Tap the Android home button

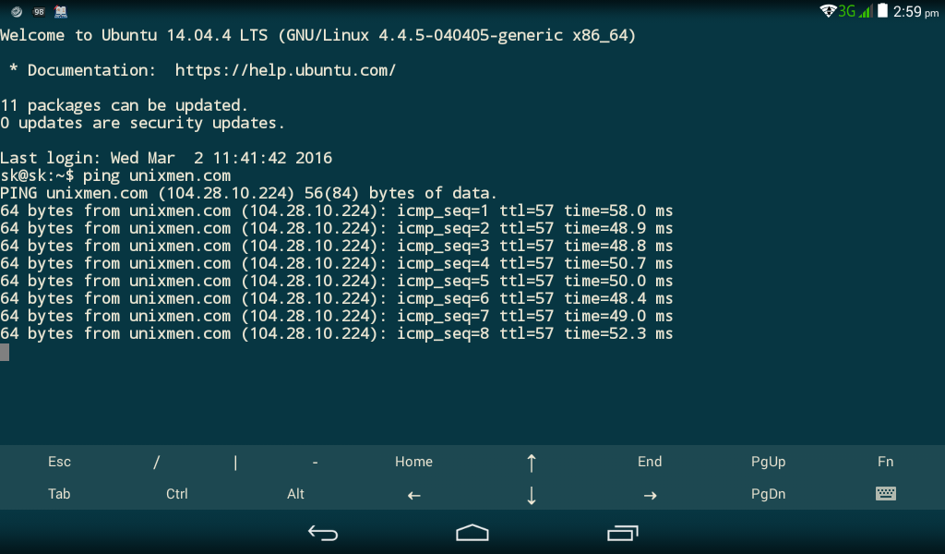[472, 532]
